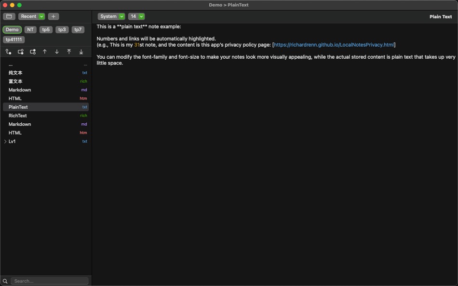Image resolution: width=458 pixels, height=286 pixels.
Task: Select the Demo notebook tab
Action: (x=12, y=29)
